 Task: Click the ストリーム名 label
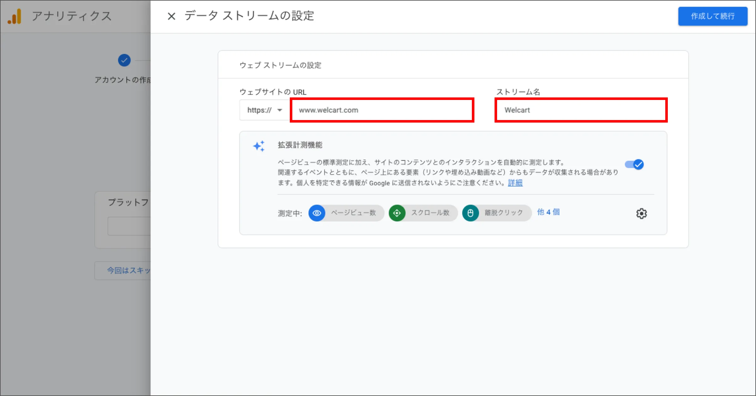pos(518,92)
